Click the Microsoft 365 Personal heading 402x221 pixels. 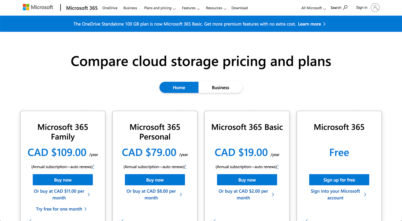[155, 132]
